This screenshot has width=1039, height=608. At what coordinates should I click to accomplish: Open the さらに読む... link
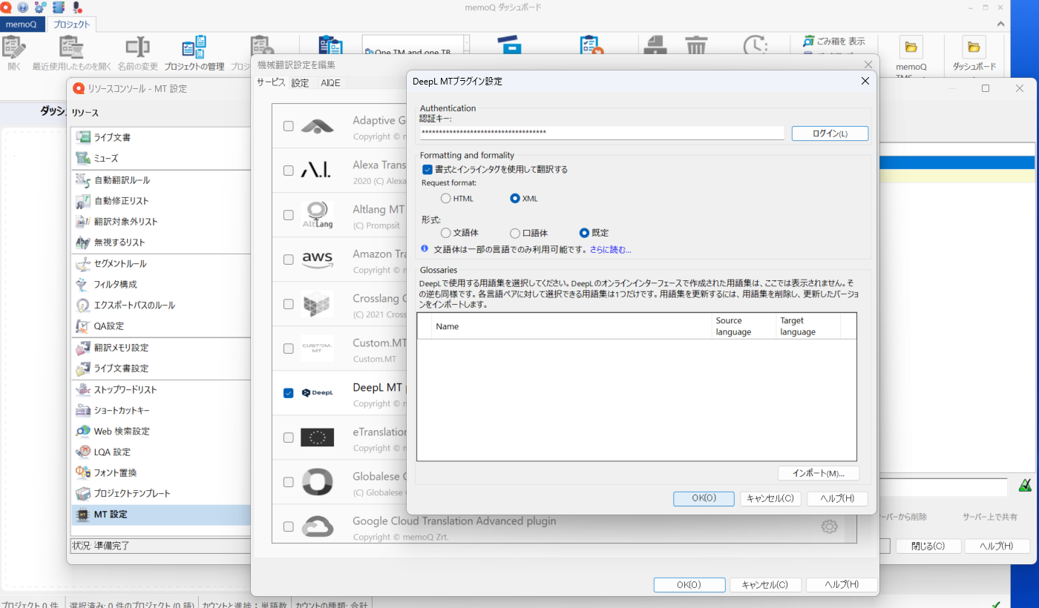click(x=611, y=250)
